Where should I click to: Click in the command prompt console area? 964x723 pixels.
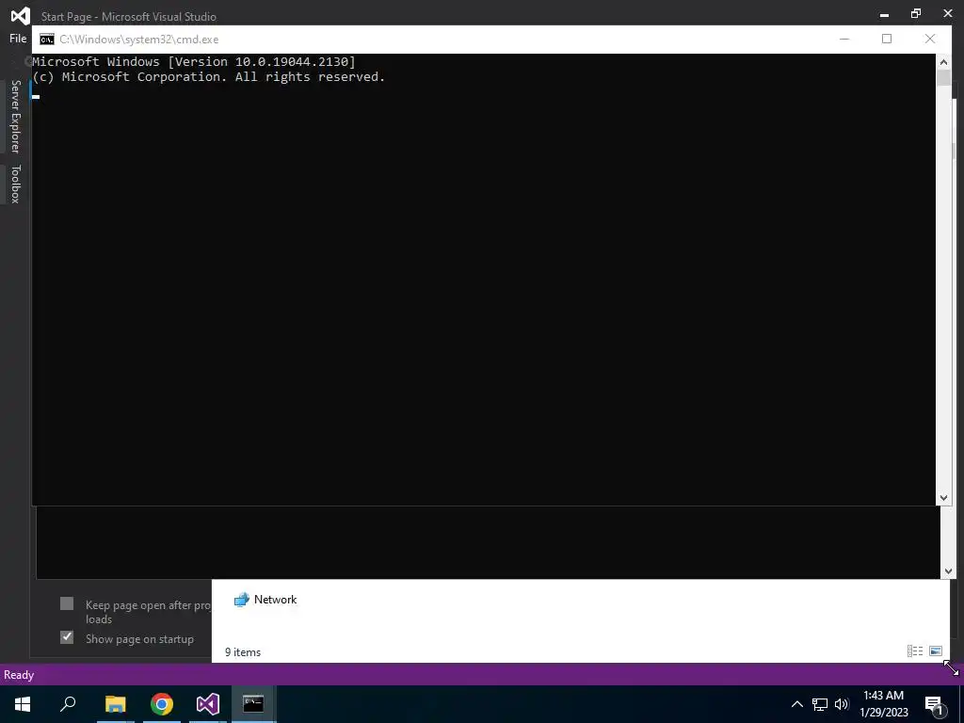point(483,280)
